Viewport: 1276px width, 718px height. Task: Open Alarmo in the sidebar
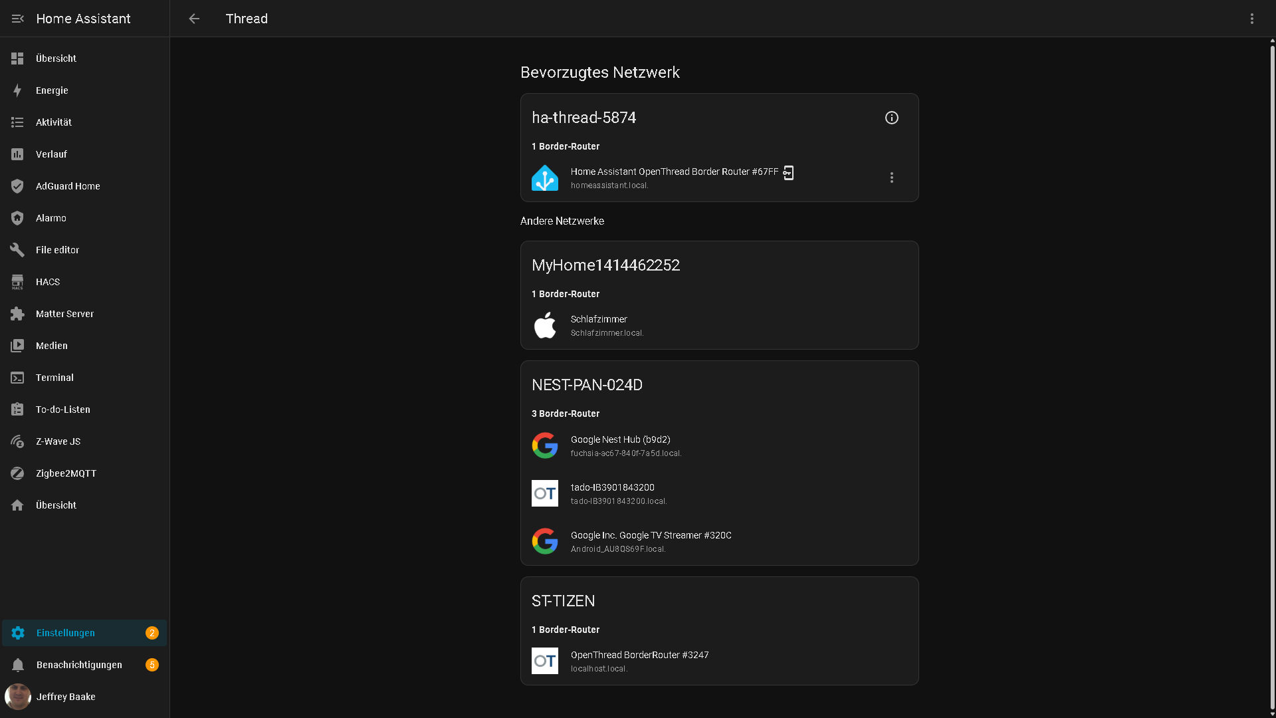point(51,218)
